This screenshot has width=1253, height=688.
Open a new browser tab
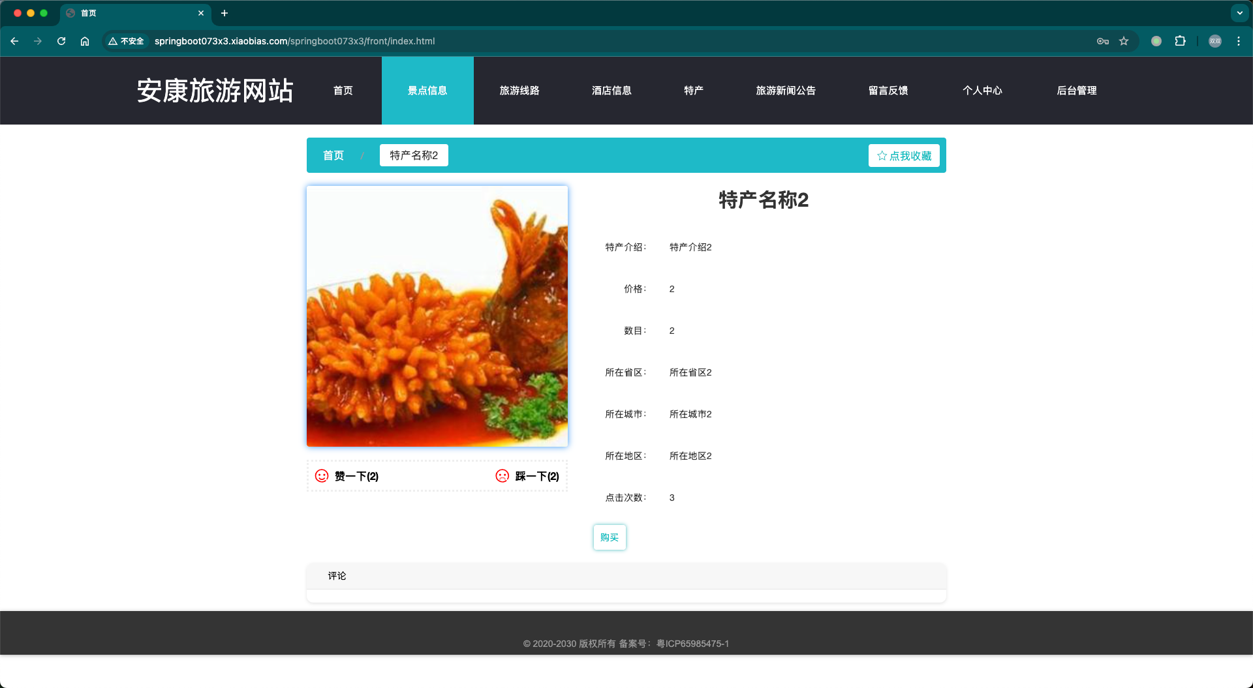click(224, 13)
